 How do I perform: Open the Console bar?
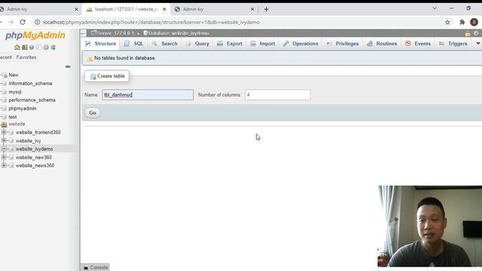click(96, 268)
